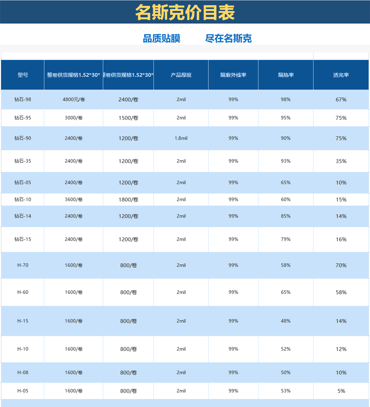Click 800/卷 in the H-70 row
Screen dimensions: 370x407
[x=128, y=265]
